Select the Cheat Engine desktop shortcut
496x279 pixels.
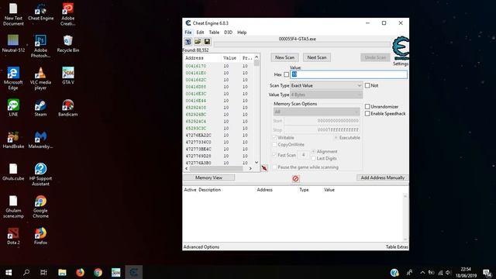[40, 12]
